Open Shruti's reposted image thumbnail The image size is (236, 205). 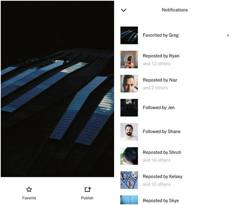[129, 156]
